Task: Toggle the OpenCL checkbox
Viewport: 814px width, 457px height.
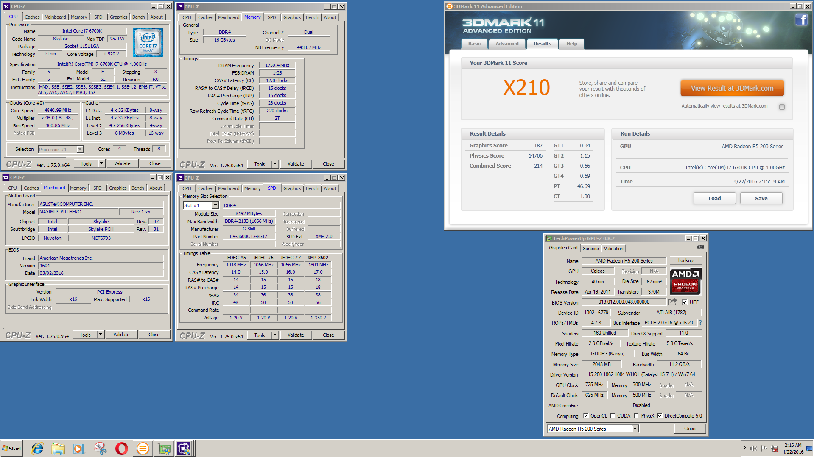Action: [x=586, y=415]
